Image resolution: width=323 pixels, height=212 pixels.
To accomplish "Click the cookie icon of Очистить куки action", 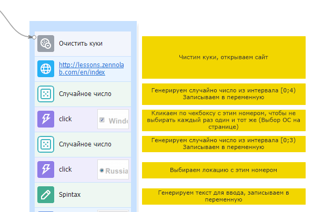I will tap(46, 44).
